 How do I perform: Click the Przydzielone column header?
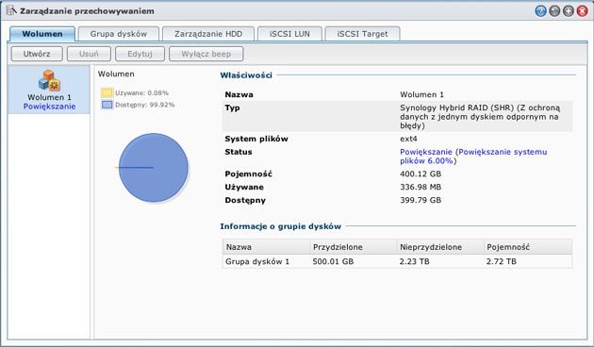point(353,247)
